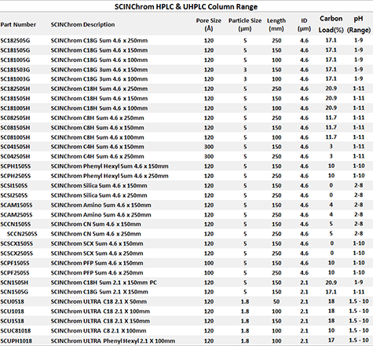Select part number SC181505H
Viewport: 373px width, 346px height.
tap(15, 98)
